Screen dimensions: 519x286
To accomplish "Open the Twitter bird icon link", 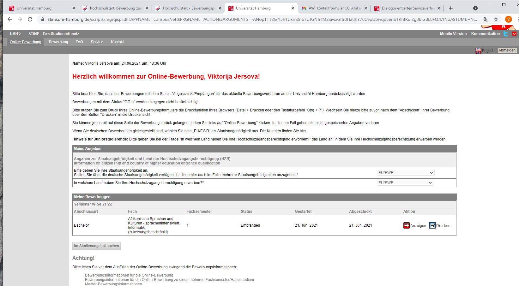I will (506, 34).
